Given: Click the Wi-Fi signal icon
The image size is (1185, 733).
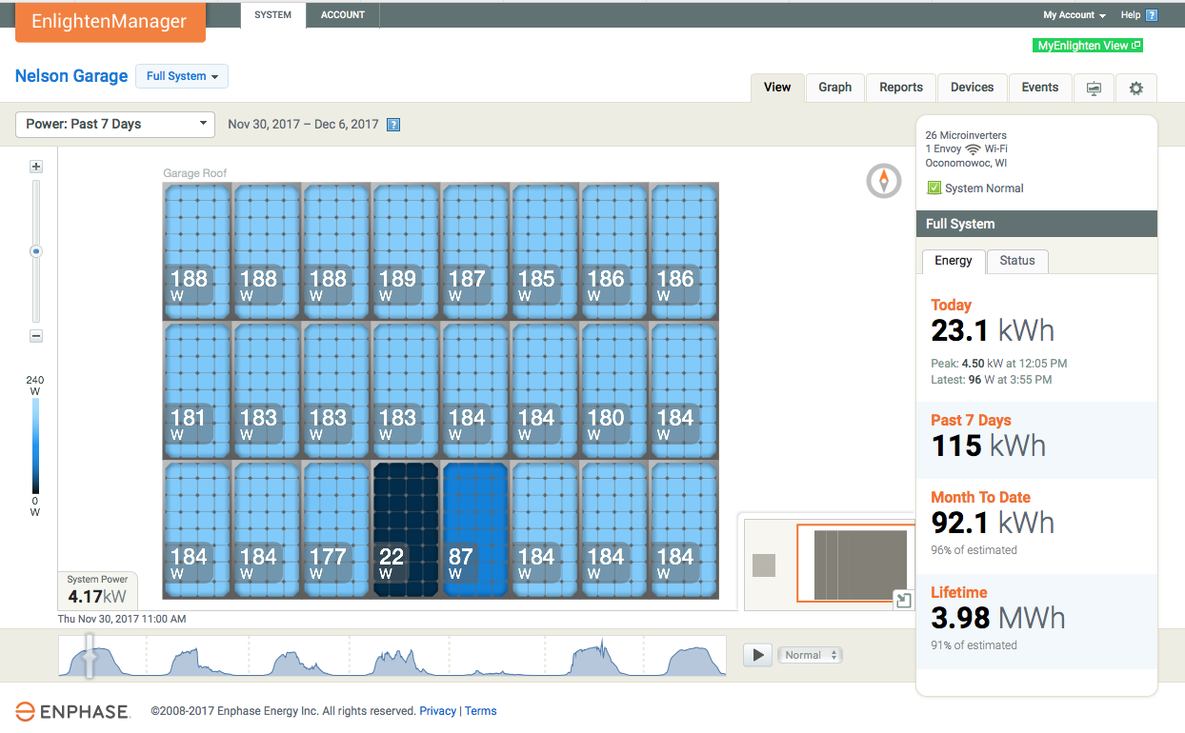Looking at the screenshot, I should [x=973, y=149].
